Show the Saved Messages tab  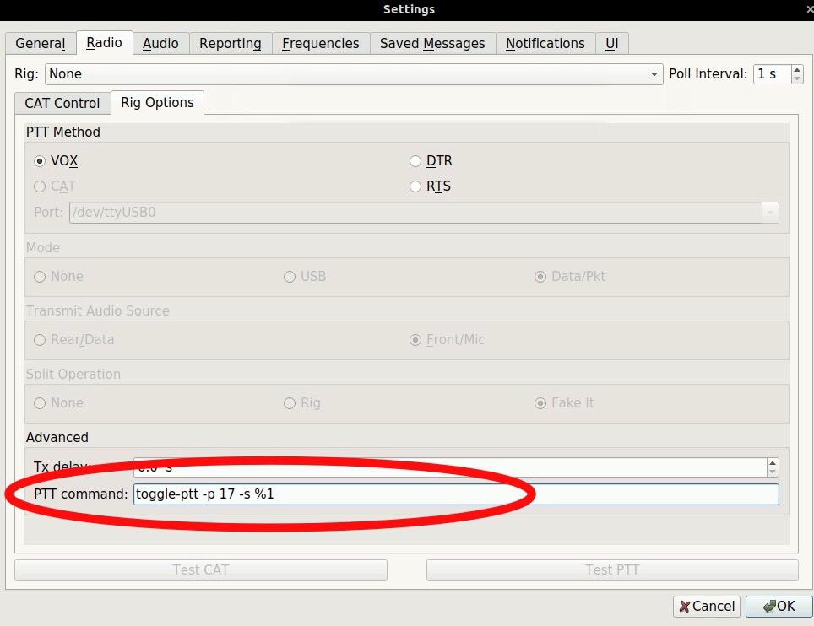click(432, 44)
